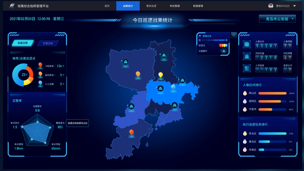Click the risk warning counter showing 47
The image size is (304, 171).
(287, 58)
